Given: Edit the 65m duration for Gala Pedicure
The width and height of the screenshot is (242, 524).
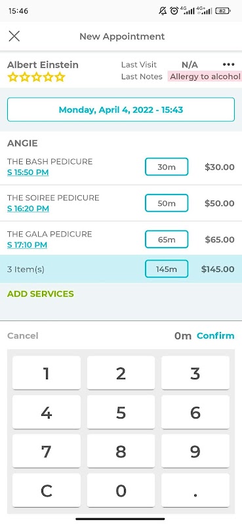Looking at the screenshot, I should click(x=167, y=239).
